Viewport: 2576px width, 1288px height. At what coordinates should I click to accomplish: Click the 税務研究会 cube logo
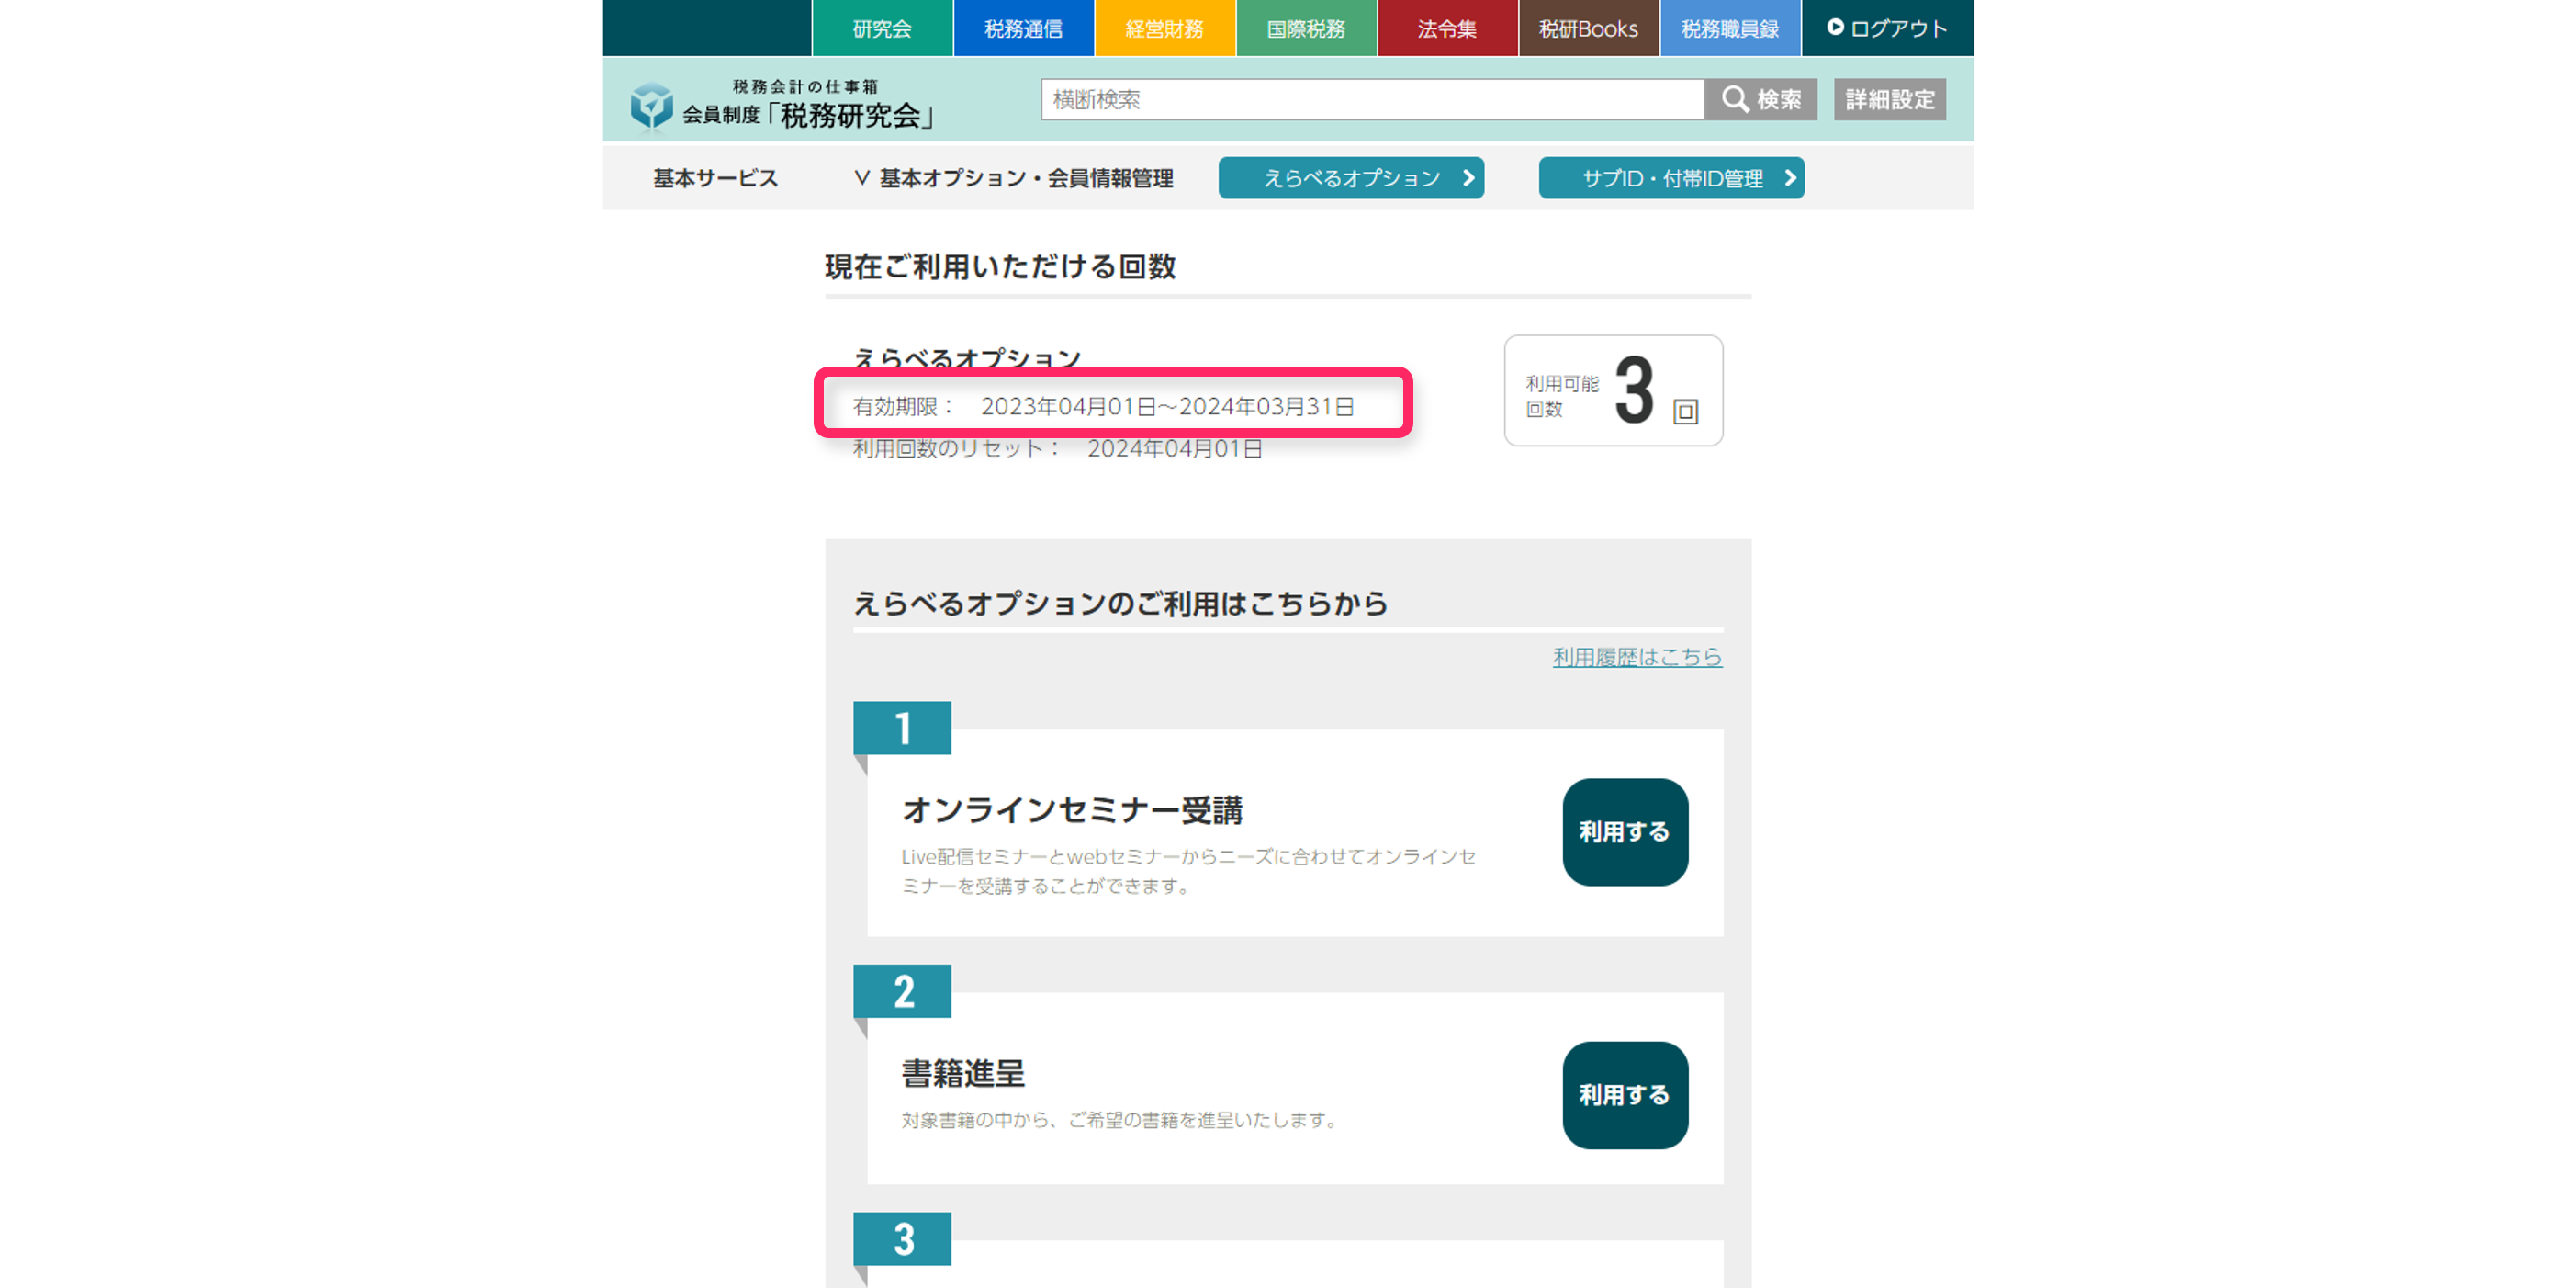(x=651, y=105)
